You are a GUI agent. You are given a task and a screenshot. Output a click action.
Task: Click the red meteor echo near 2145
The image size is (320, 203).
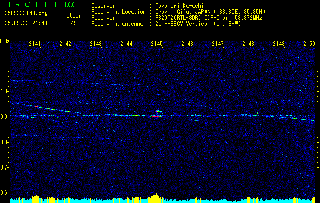(x=156, y=116)
